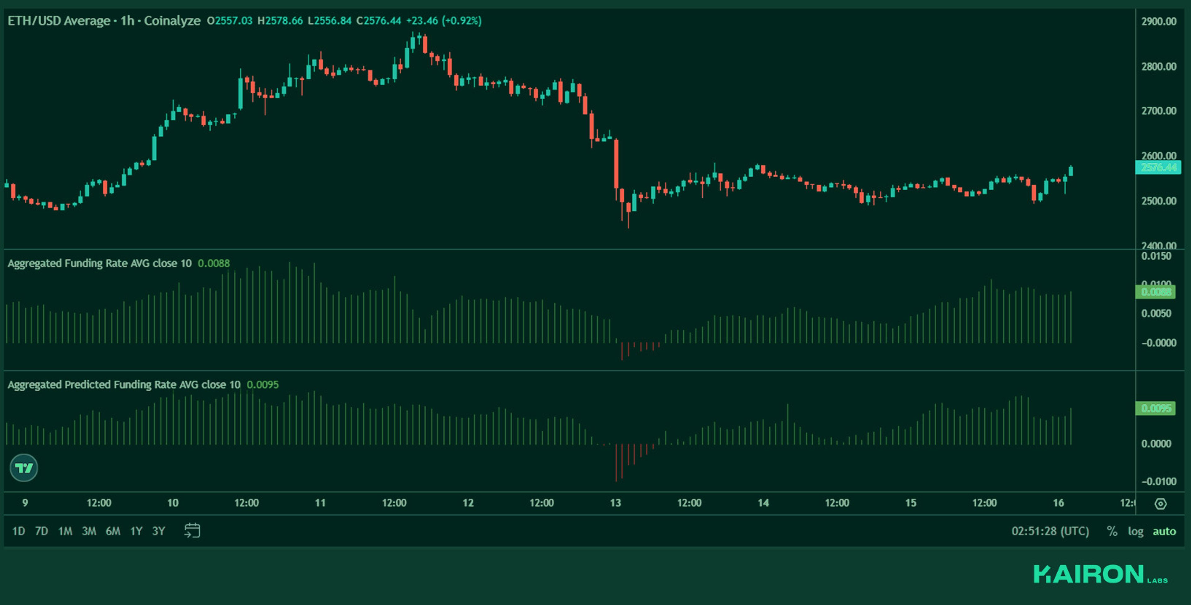This screenshot has width=1191, height=605.
Task: Click date 10 on time axis
Action: coord(172,503)
